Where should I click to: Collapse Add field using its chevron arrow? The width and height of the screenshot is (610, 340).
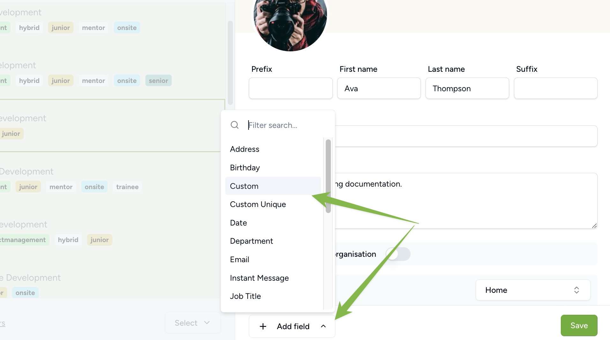tap(323, 326)
